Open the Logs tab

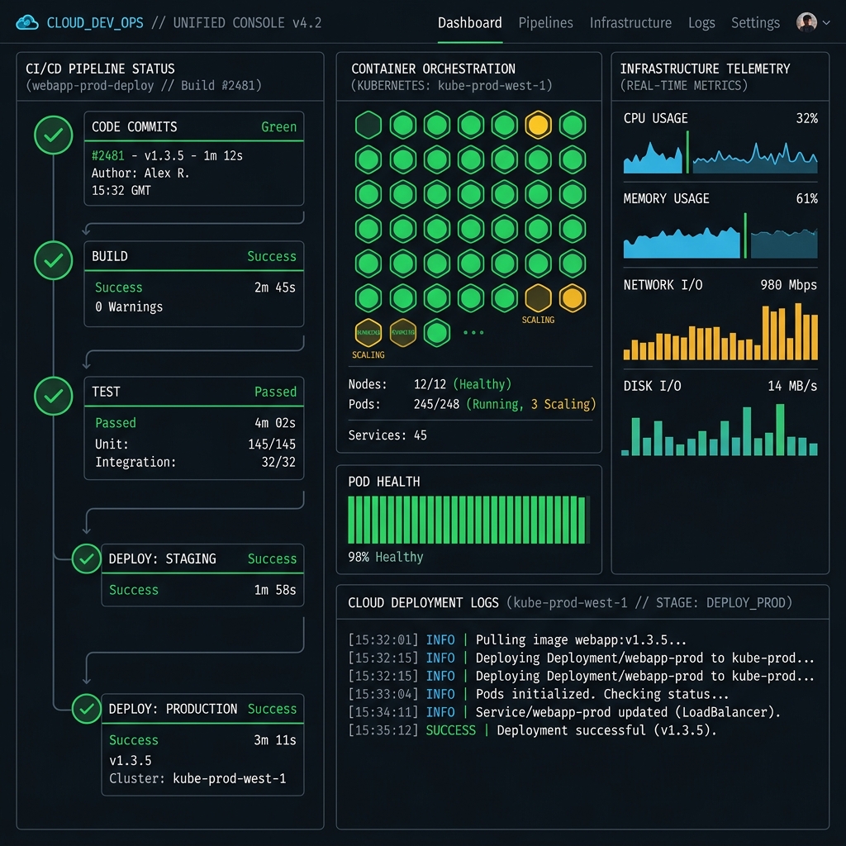[x=701, y=22]
